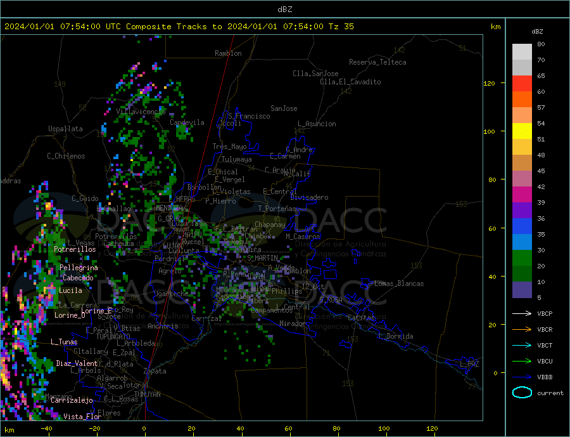The width and height of the screenshot is (570, 437).
Task: Click the Villavicencio place label
Action: pos(141,112)
